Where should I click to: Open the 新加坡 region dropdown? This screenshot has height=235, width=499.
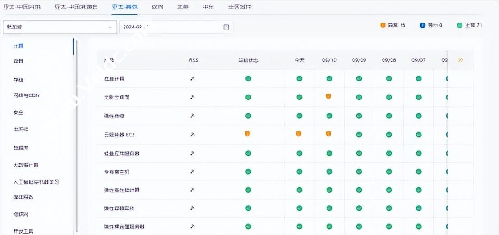point(60,27)
